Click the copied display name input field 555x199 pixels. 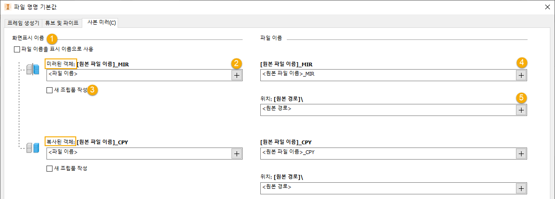(x=139, y=154)
